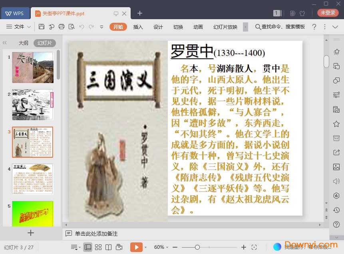Image resolution: width=344 pixels, height=254 pixels.
Task: Click the Print icon
Action: pos(62,27)
